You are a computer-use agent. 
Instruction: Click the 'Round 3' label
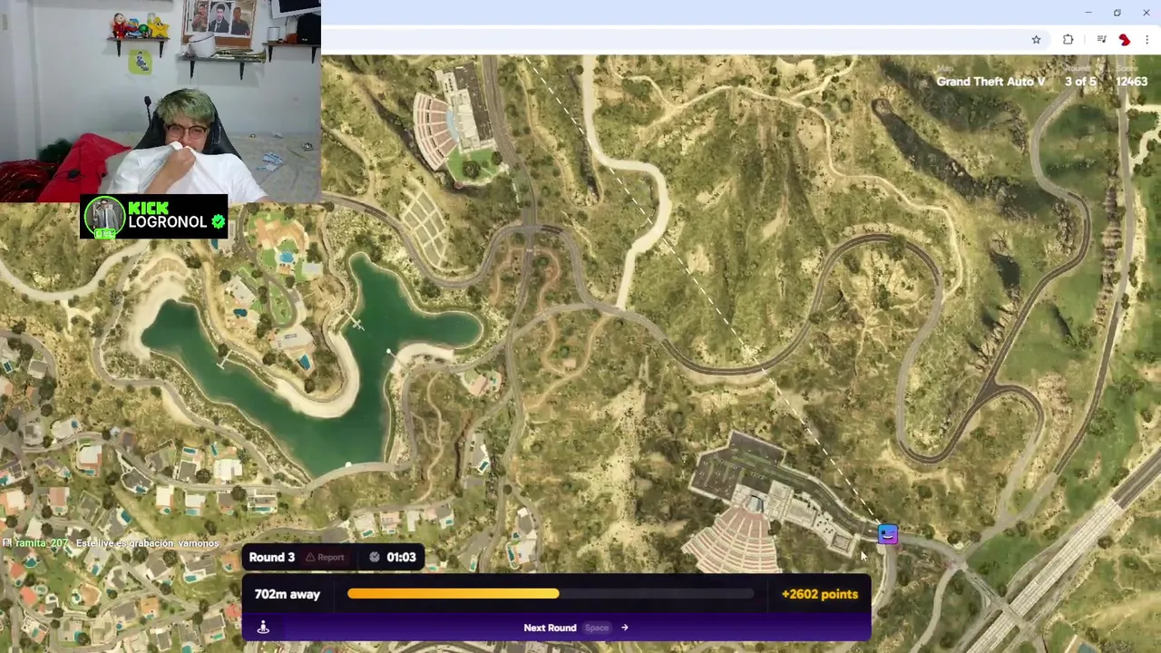271,557
